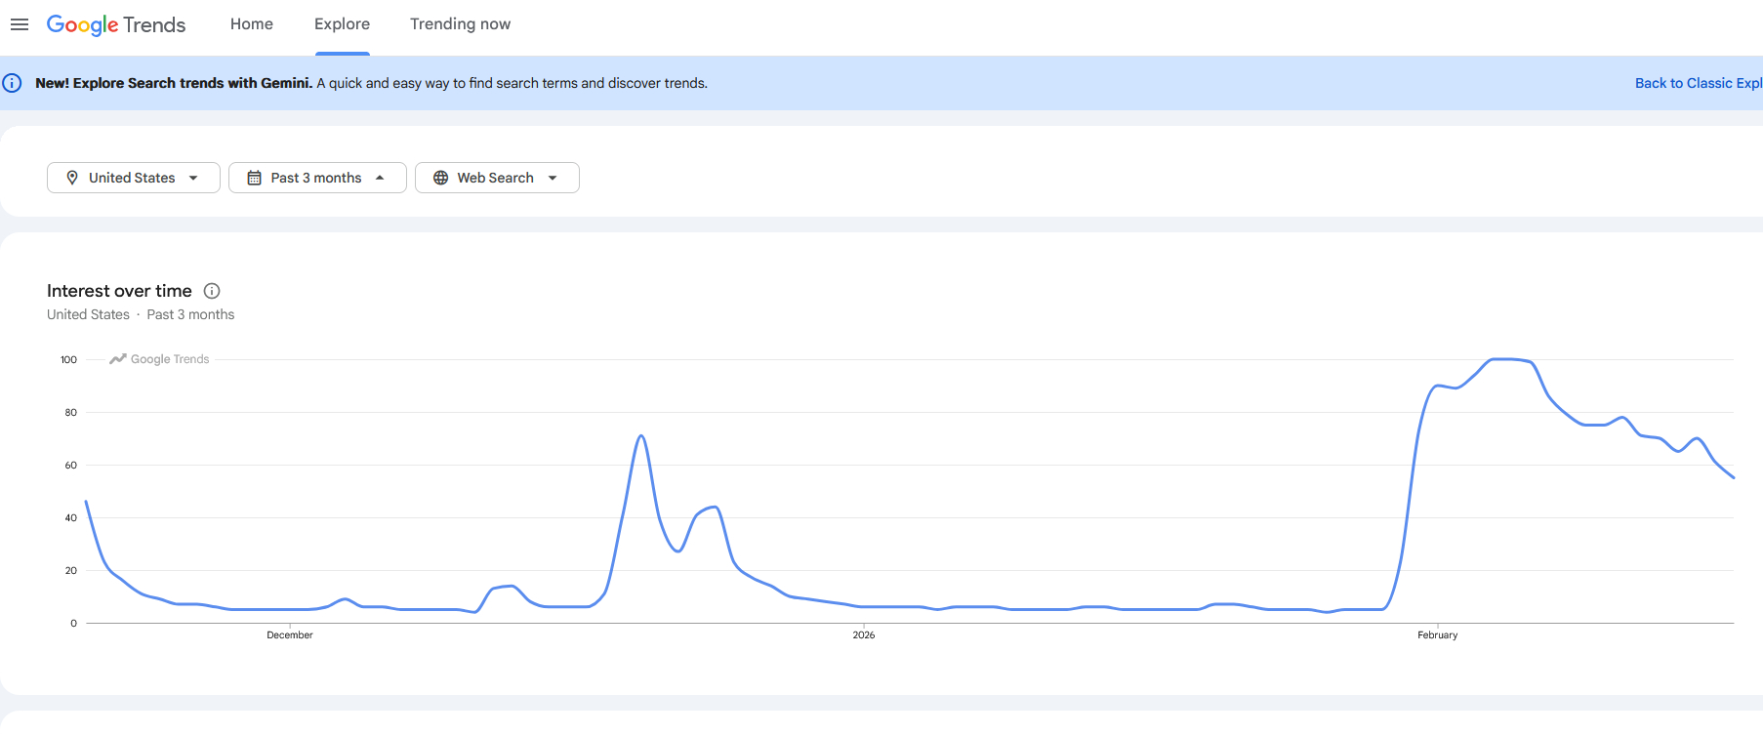Click the February label on the time axis

coord(1437,635)
